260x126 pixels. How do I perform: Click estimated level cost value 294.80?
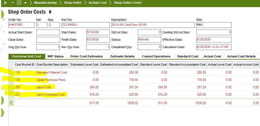coord(94,87)
